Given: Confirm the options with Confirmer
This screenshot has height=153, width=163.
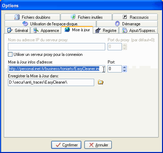Looking at the screenshot, I should (66, 145).
